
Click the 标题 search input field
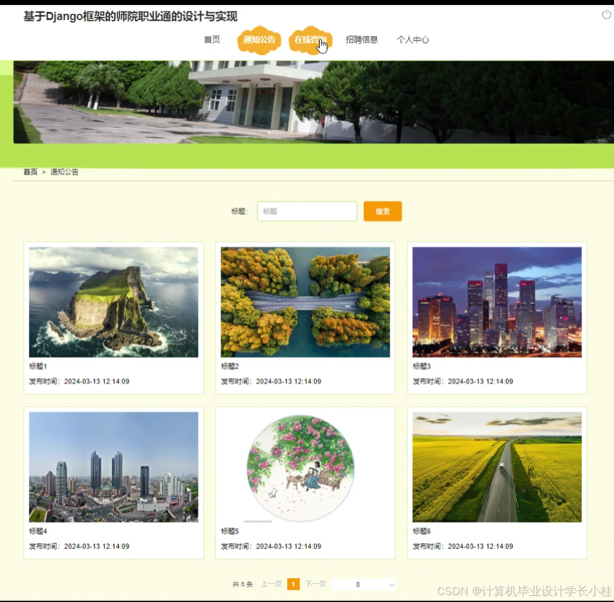click(x=307, y=211)
